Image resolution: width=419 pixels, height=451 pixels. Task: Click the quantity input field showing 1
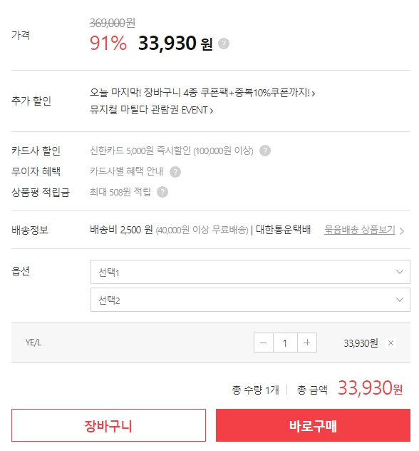285,343
